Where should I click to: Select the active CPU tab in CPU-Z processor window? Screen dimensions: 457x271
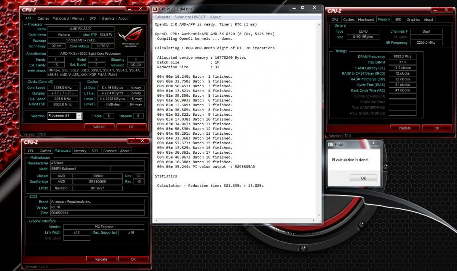pos(29,18)
